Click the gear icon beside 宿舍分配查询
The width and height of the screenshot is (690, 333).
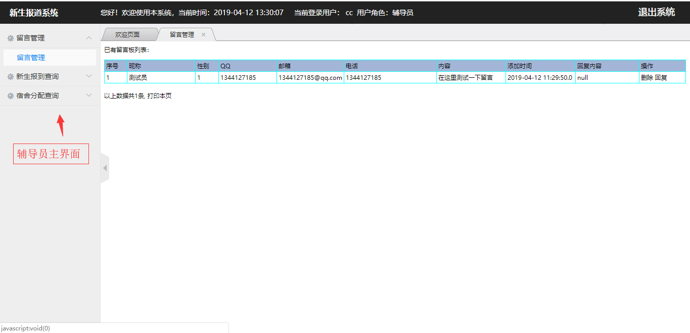(x=11, y=96)
